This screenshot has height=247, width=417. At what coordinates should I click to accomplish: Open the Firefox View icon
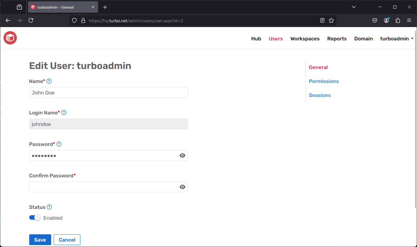tap(19, 7)
